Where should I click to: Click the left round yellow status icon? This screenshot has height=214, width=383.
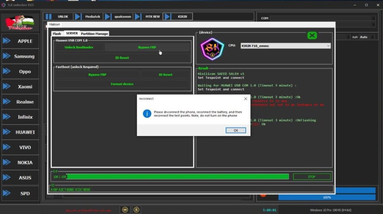pos(125,210)
